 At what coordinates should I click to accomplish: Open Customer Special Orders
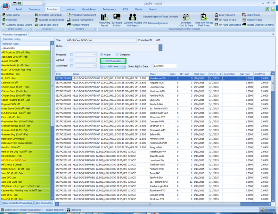pyautogui.click(x=17, y=25)
